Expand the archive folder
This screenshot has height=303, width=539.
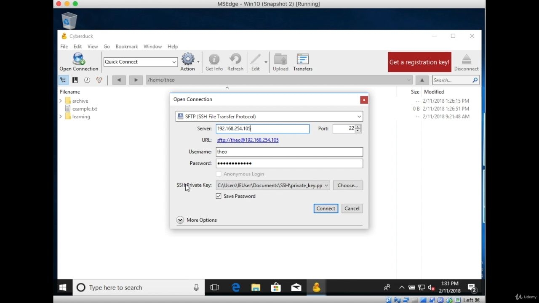coord(61,101)
